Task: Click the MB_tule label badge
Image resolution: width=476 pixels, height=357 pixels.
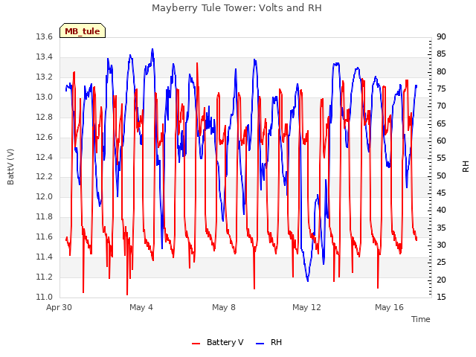Action: click(83, 30)
